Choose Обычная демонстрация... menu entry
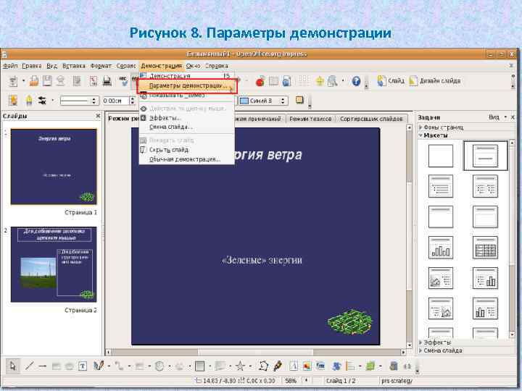522x391 pixels. [x=185, y=159]
